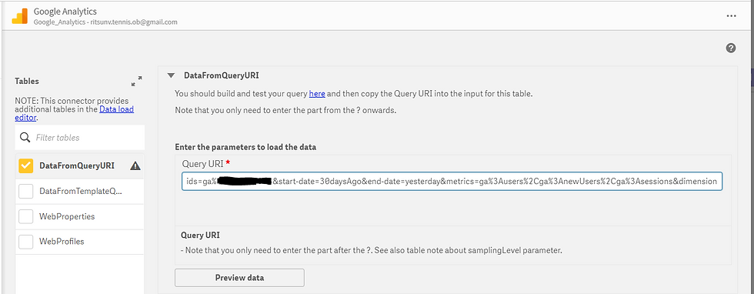Viewport: 754px width, 294px height.
Task: Check the DataFromTemplateQ... table checkbox
Action: click(25, 192)
